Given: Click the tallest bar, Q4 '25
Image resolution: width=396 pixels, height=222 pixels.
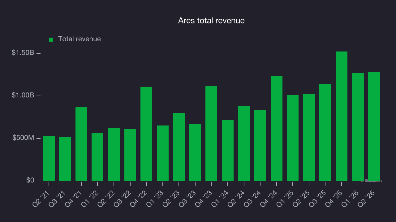Looking at the screenshot, I should click(x=342, y=116).
